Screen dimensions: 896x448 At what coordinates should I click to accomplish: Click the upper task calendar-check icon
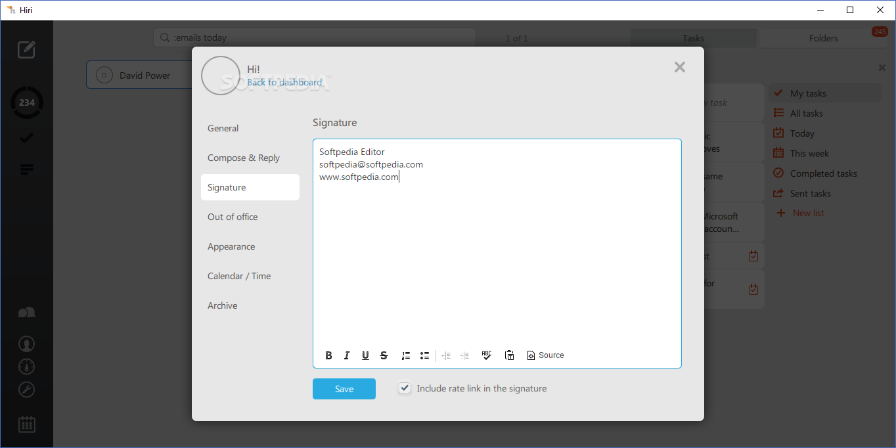click(753, 256)
